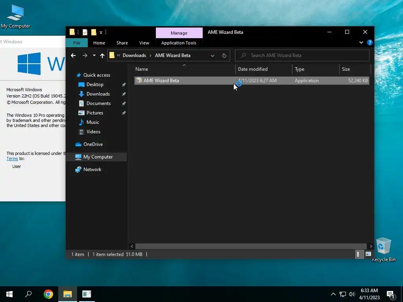Open the Action Center notifications
403x302 pixels.
390,295
